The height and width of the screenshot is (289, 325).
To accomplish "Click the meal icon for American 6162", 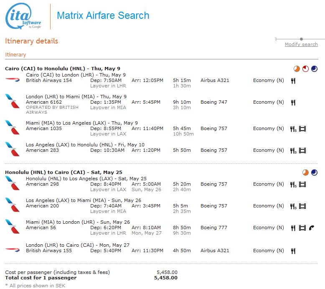I will point(293,102).
